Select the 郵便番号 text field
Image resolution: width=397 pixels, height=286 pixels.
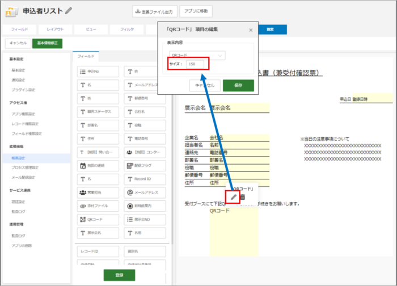(x=145, y=99)
